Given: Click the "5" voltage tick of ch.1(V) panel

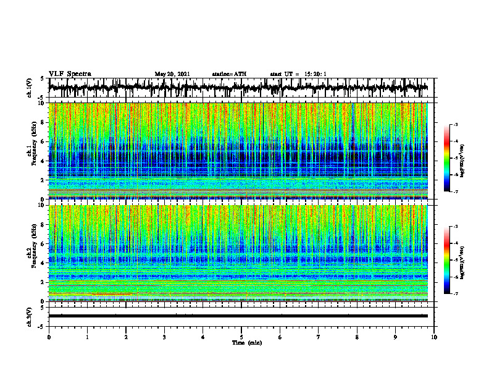Looking at the screenshot, I should [x=42, y=78].
